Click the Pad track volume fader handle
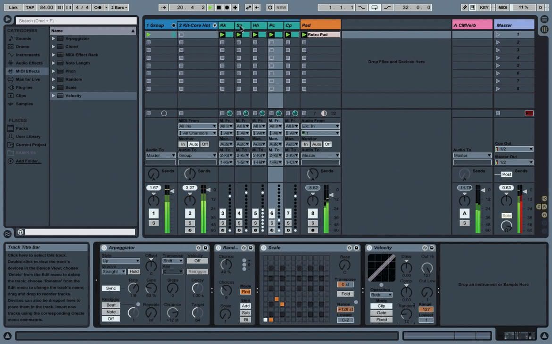 (x=331, y=195)
